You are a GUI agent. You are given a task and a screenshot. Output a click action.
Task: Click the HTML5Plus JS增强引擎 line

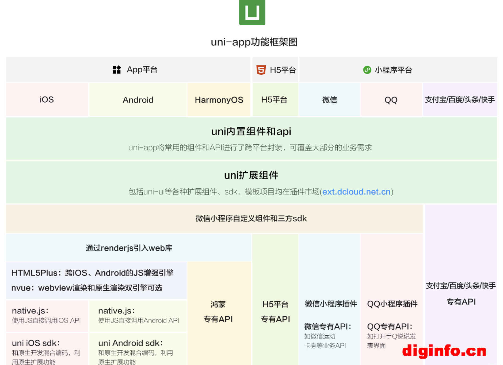point(93,273)
